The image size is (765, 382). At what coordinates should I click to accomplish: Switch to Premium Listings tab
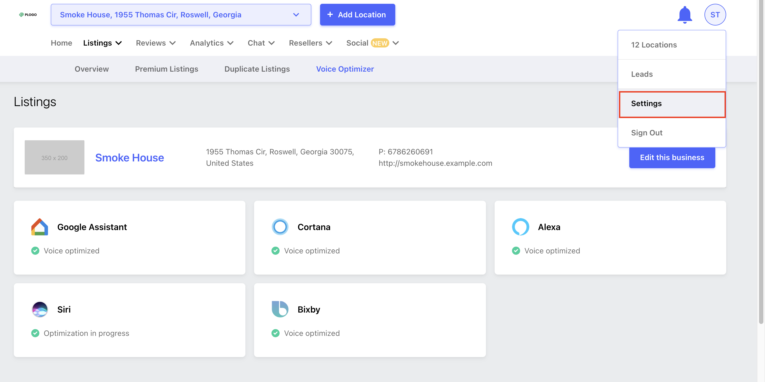(x=166, y=69)
